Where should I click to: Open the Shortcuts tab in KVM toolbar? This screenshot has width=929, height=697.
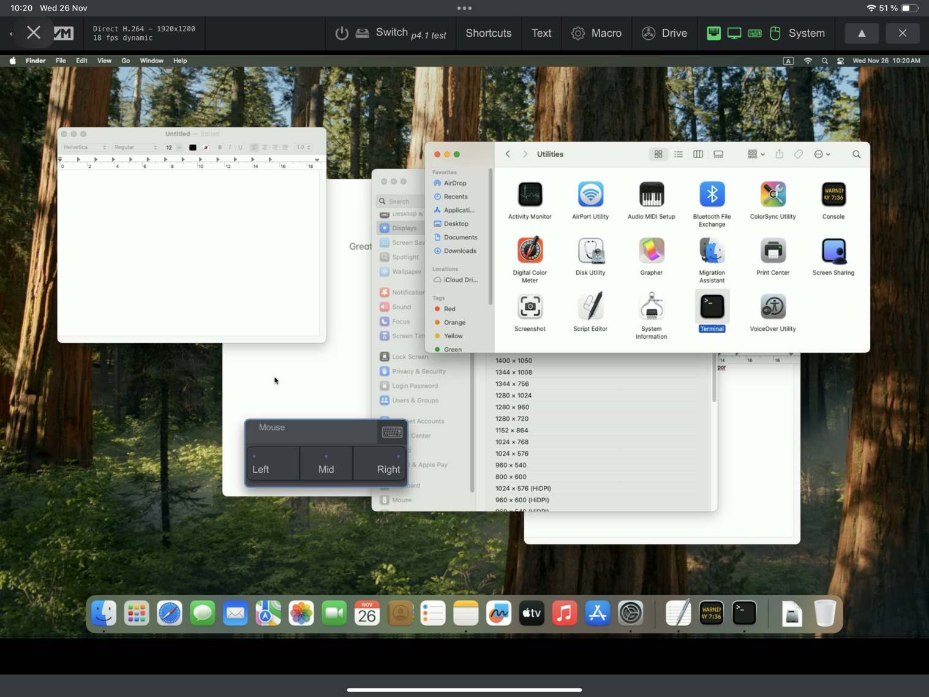[x=488, y=33]
